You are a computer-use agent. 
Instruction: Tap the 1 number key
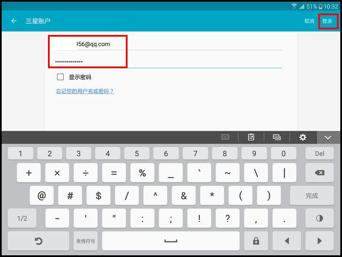coord(20,153)
